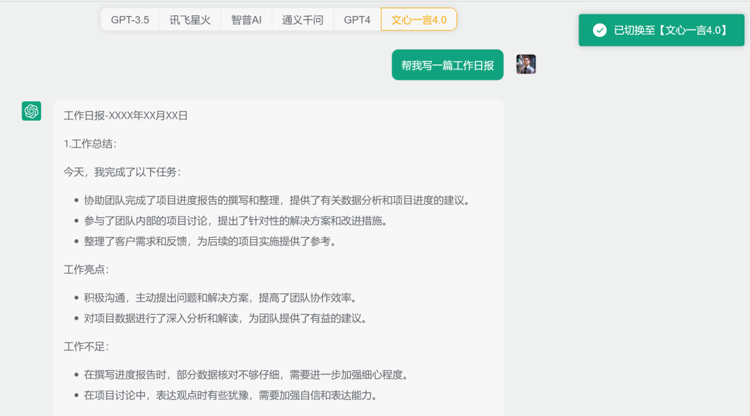
Task: Click the 帮我写一篇工作日报 message bubble
Action: click(x=447, y=64)
